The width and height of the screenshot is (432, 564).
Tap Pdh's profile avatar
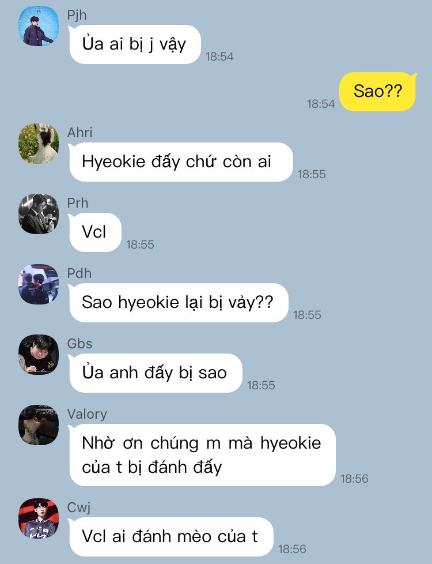[x=39, y=284]
